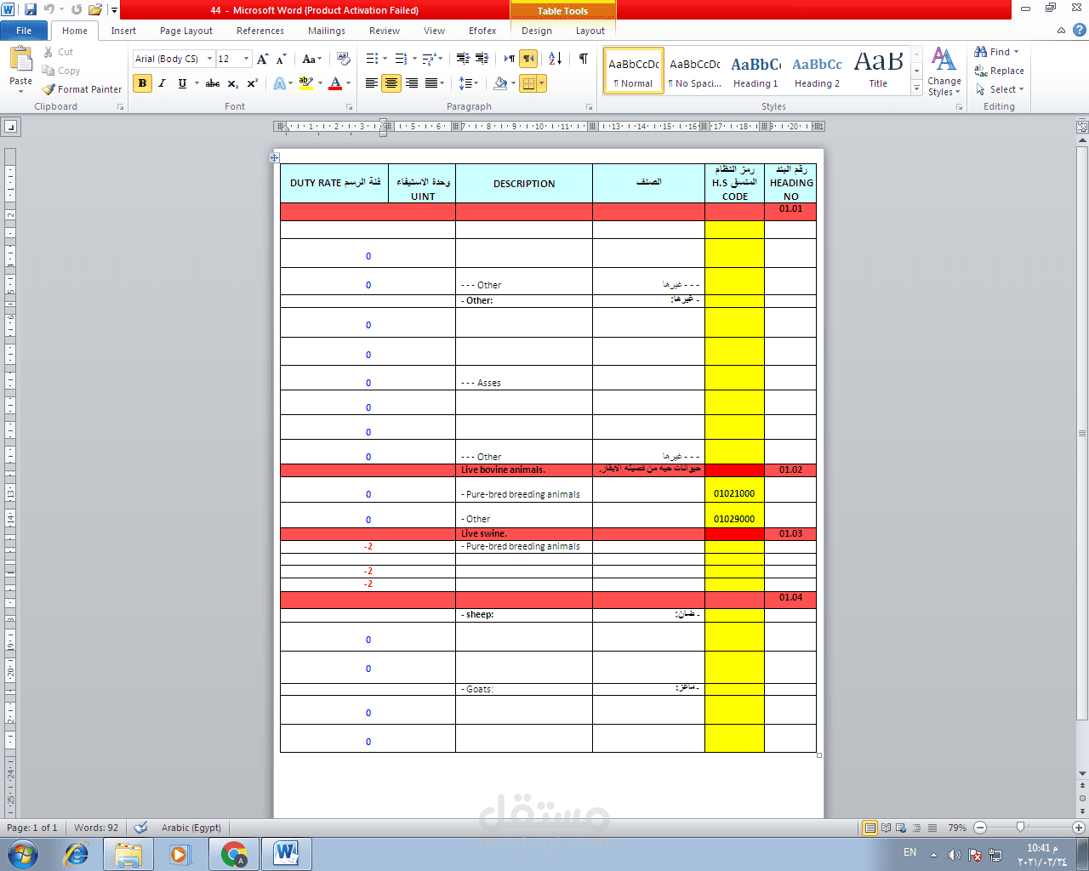
Task: Center the text alignment
Action: 391,83
